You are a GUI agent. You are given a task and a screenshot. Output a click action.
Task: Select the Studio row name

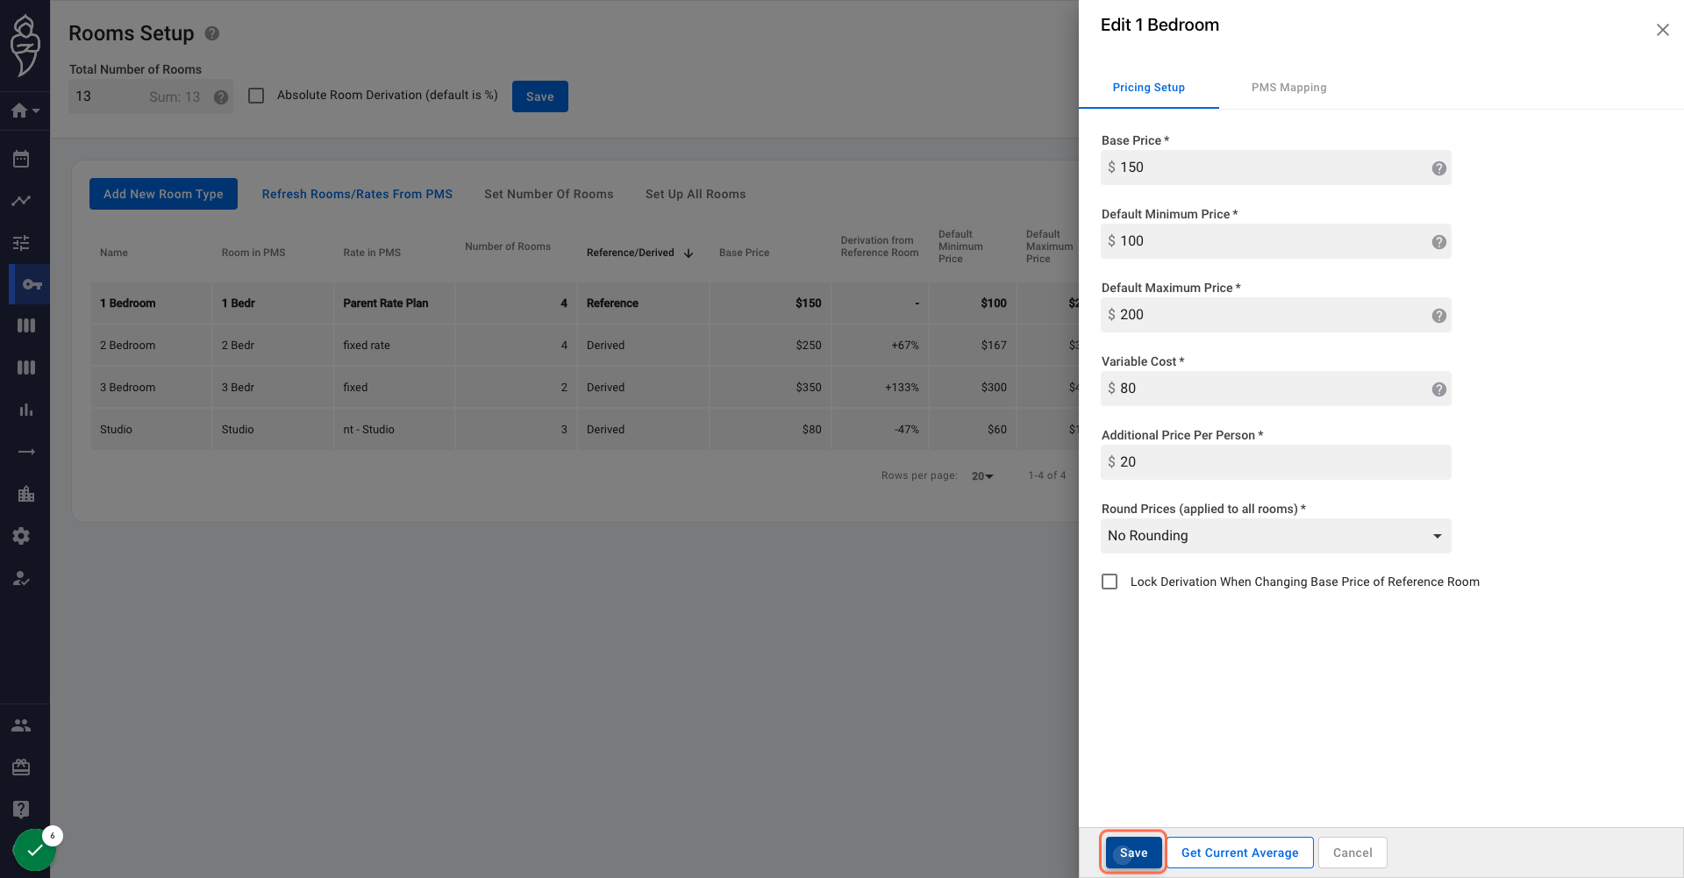coord(116,430)
